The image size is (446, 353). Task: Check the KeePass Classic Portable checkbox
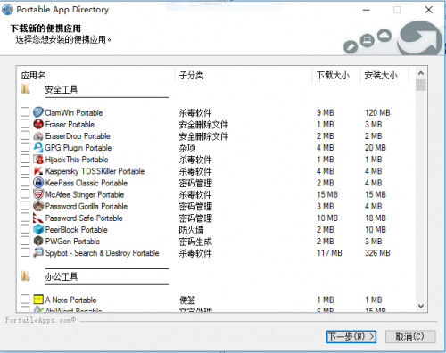pos(25,182)
